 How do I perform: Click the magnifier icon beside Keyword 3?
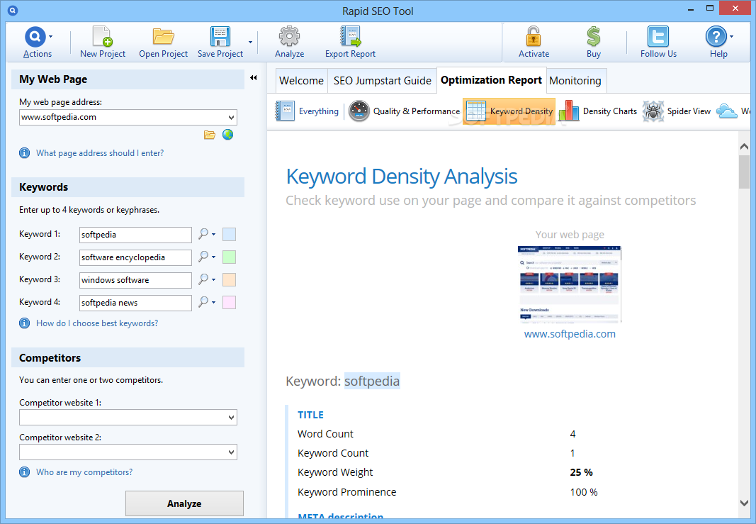(203, 279)
